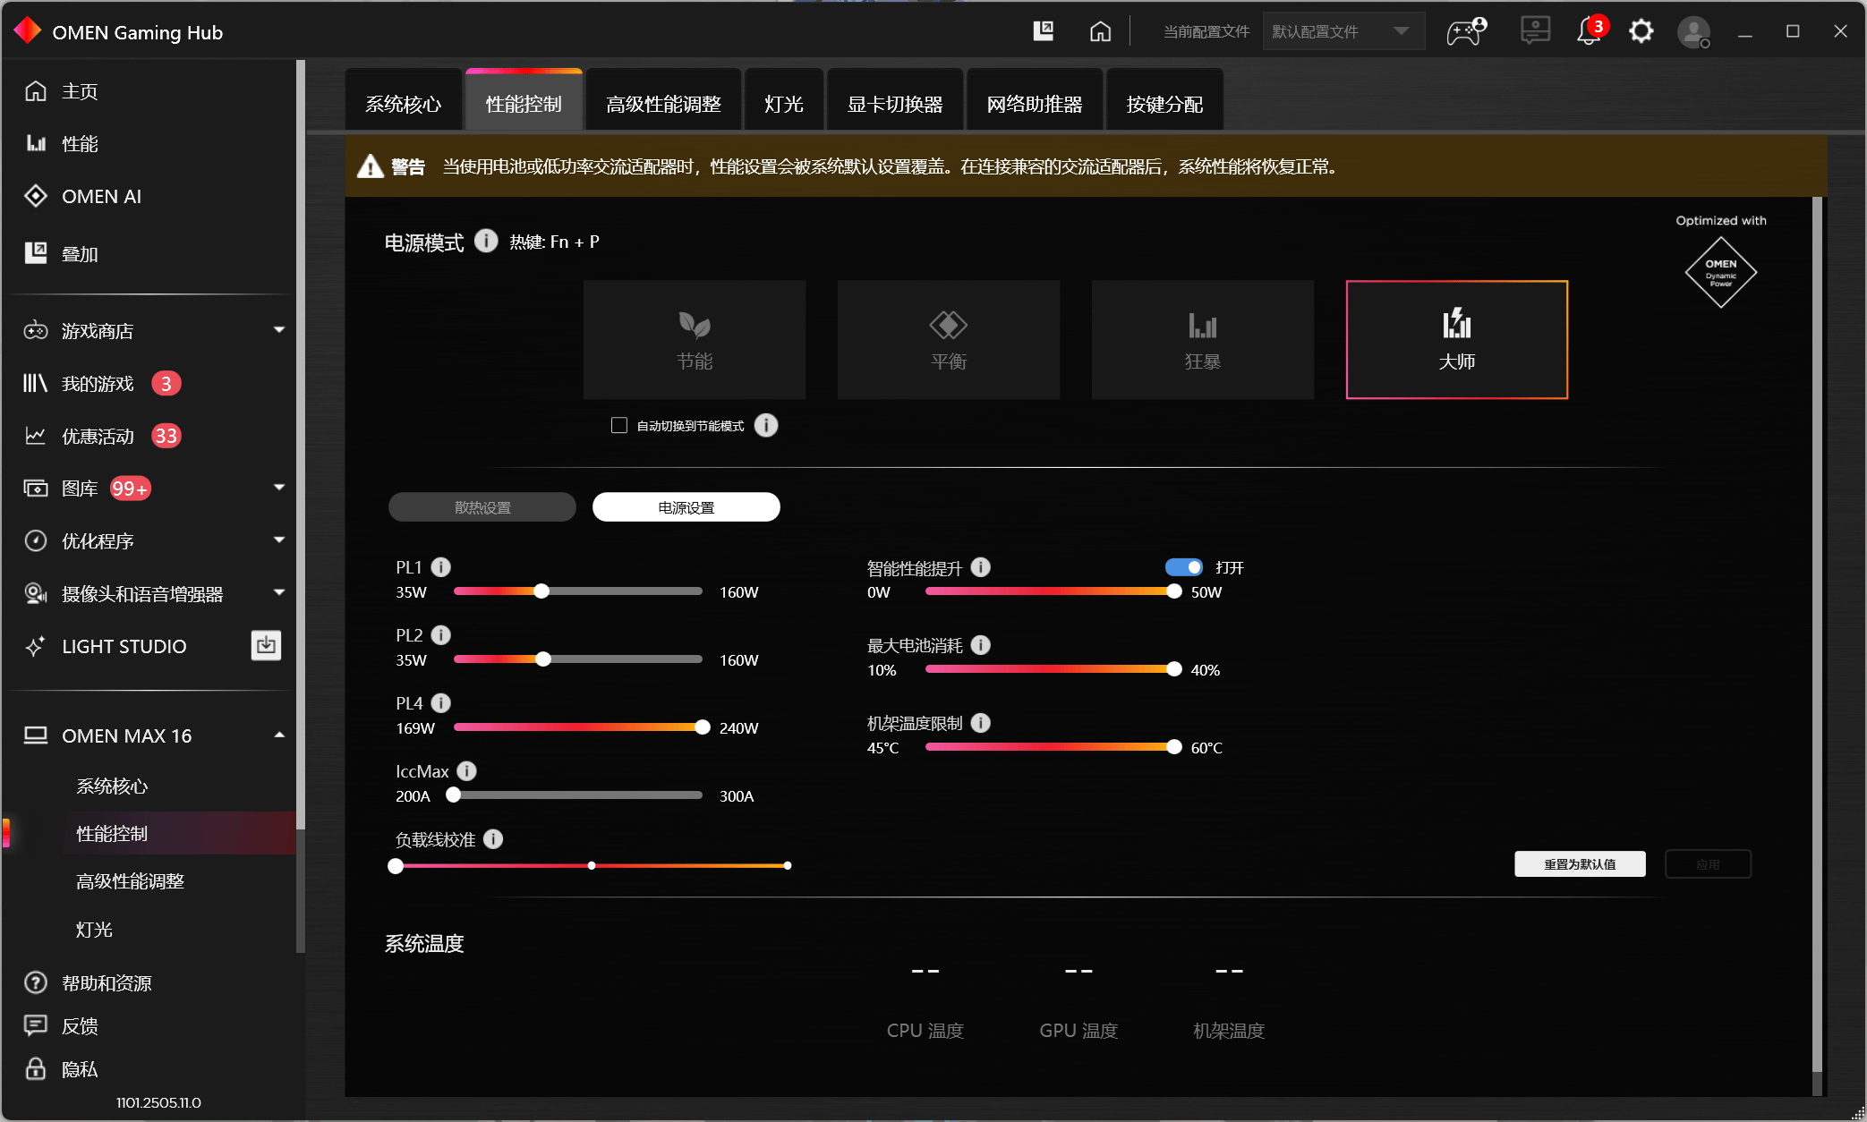Select the 大师 power mode tile
Viewport: 1867px width, 1122px height.
(1456, 340)
